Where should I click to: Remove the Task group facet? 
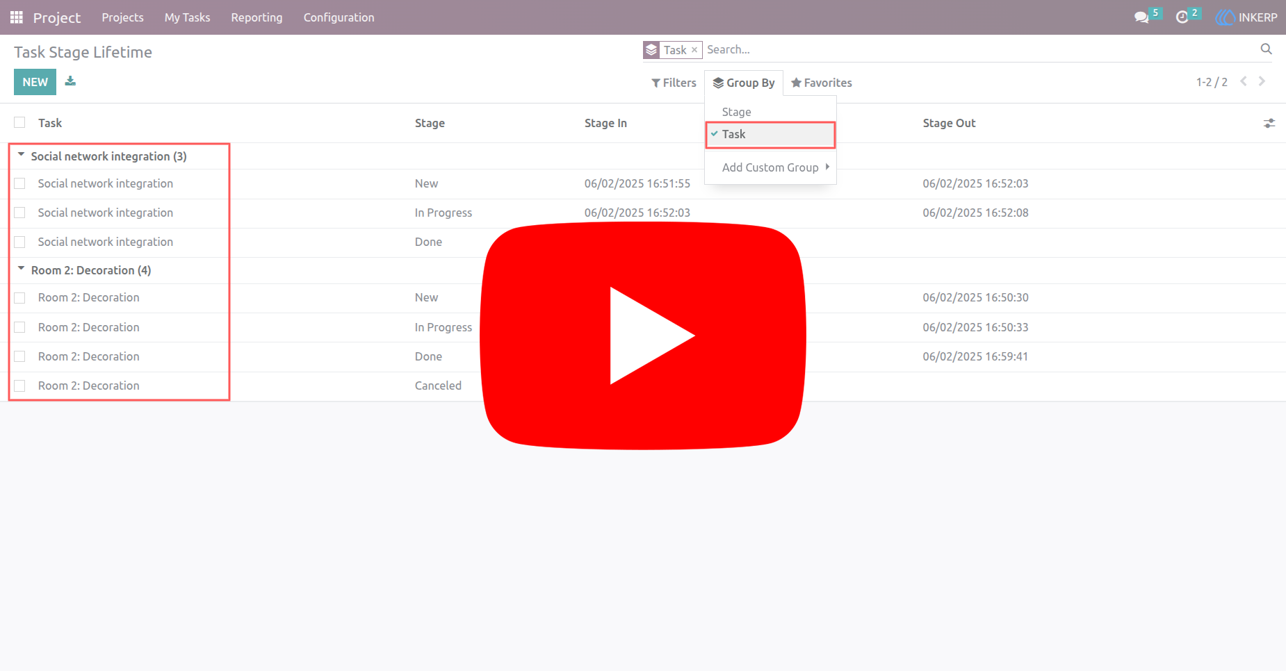click(x=694, y=50)
